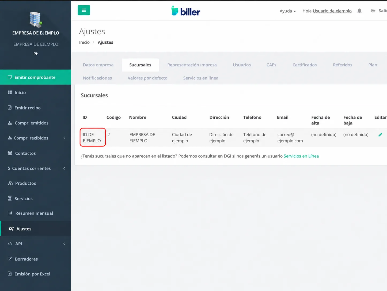Expand the Cuentas corrientes chevron
The width and height of the screenshot is (387, 291).
tap(64, 168)
